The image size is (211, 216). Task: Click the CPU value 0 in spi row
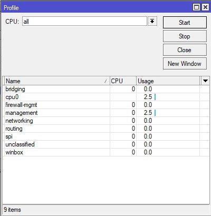pyautogui.click(x=133, y=136)
